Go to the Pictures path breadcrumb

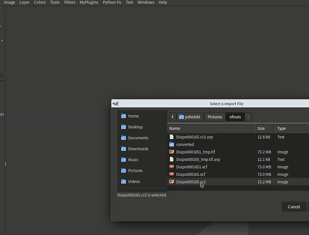[215, 117]
